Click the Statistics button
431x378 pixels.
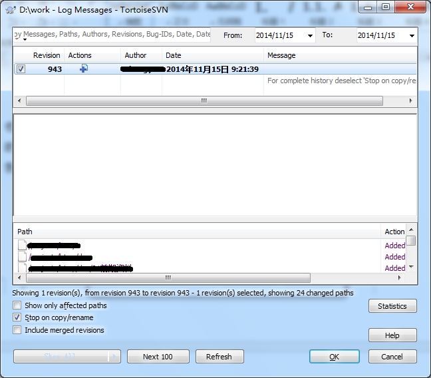point(392,306)
